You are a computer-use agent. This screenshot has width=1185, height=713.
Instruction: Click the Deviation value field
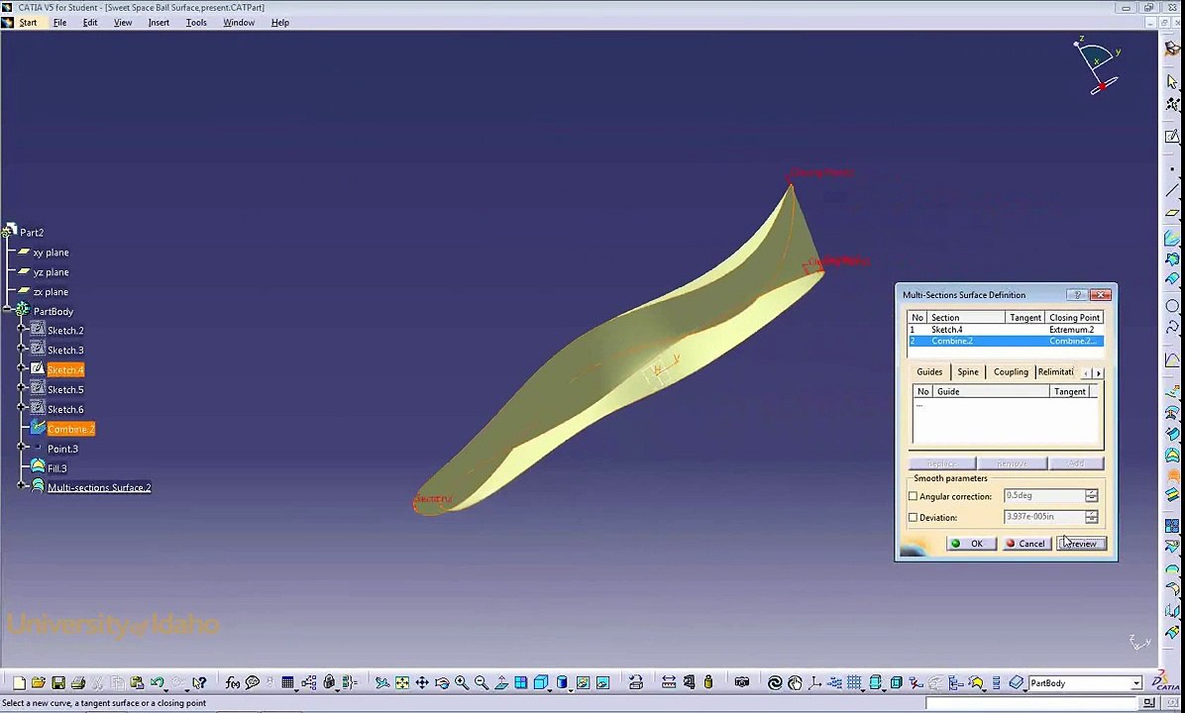(1044, 517)
